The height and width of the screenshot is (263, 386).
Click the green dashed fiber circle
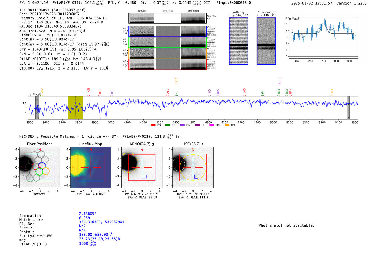[x=39, y=171]
